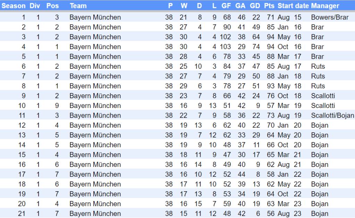Click the Manager column header
Screen dimensions: 355x218
[x=325, y=6]
